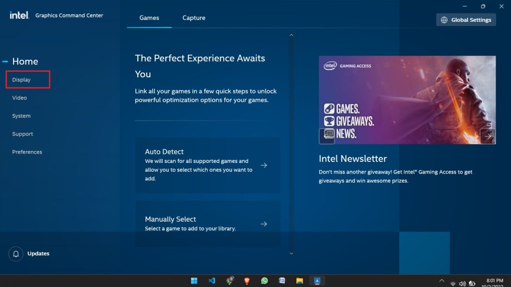
Task: Click the Intel Newsletter heading
Action: pos(353,158)
